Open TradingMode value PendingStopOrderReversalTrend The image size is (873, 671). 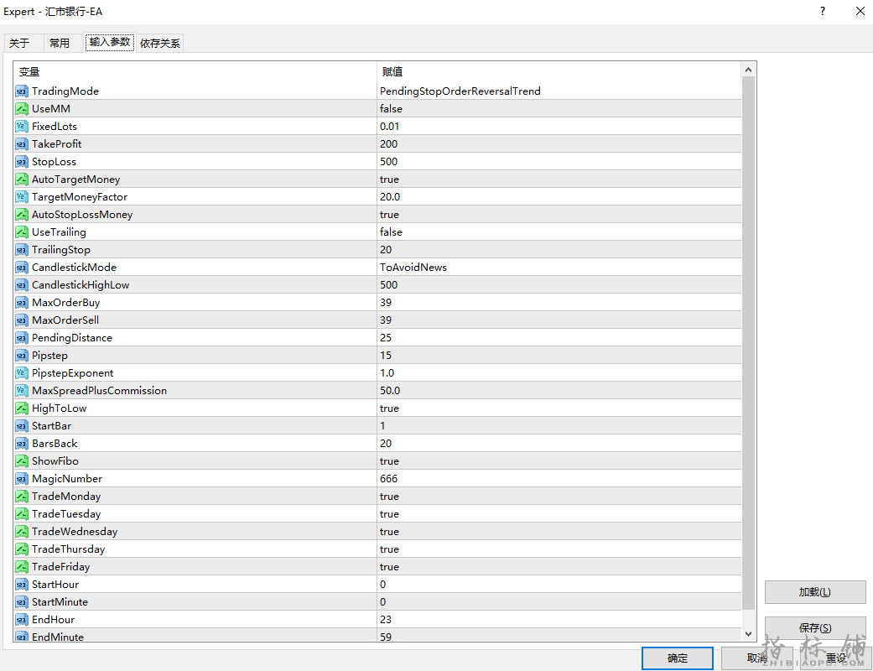pyautogui.click(x=460, y=91)
